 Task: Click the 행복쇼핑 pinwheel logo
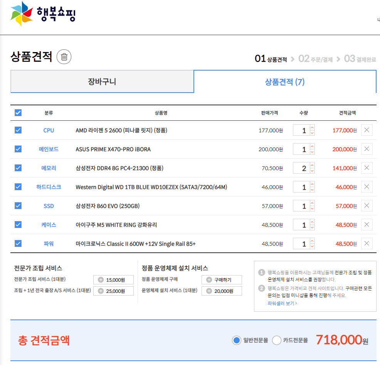point(22,14)
